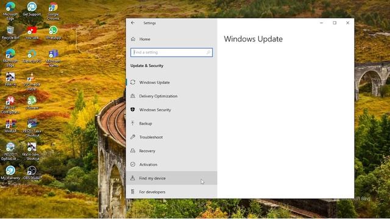The height and width of the screenshot is (219, 390).
Task: Select the PES2017 DpFileList icon
Action: point(10,151)
